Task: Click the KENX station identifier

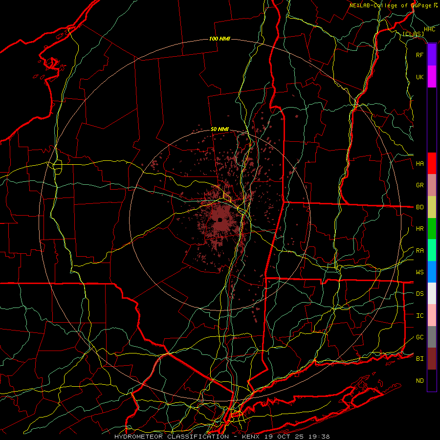Action: (252, 437)
